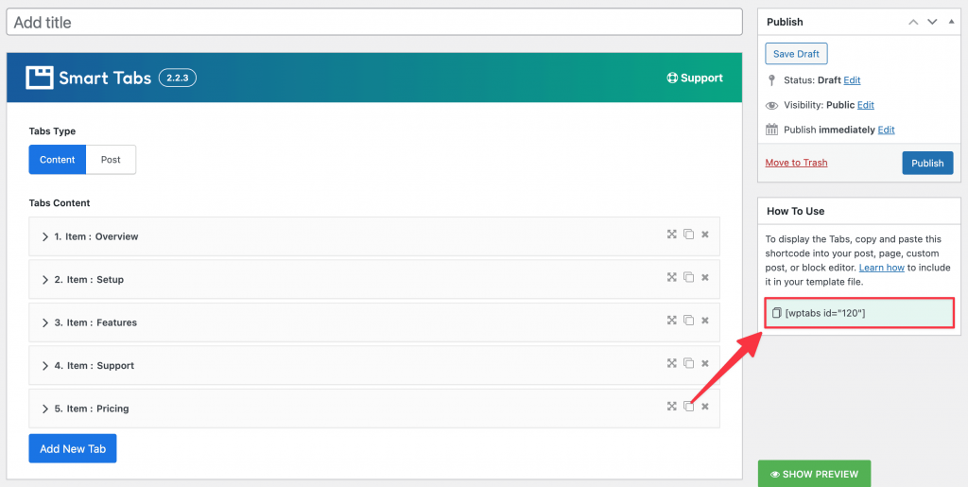Switch tabs type to Post
968x487 pixels.
112,160
